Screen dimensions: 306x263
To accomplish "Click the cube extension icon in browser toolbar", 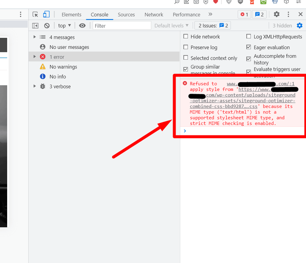I will click(286, 2).
